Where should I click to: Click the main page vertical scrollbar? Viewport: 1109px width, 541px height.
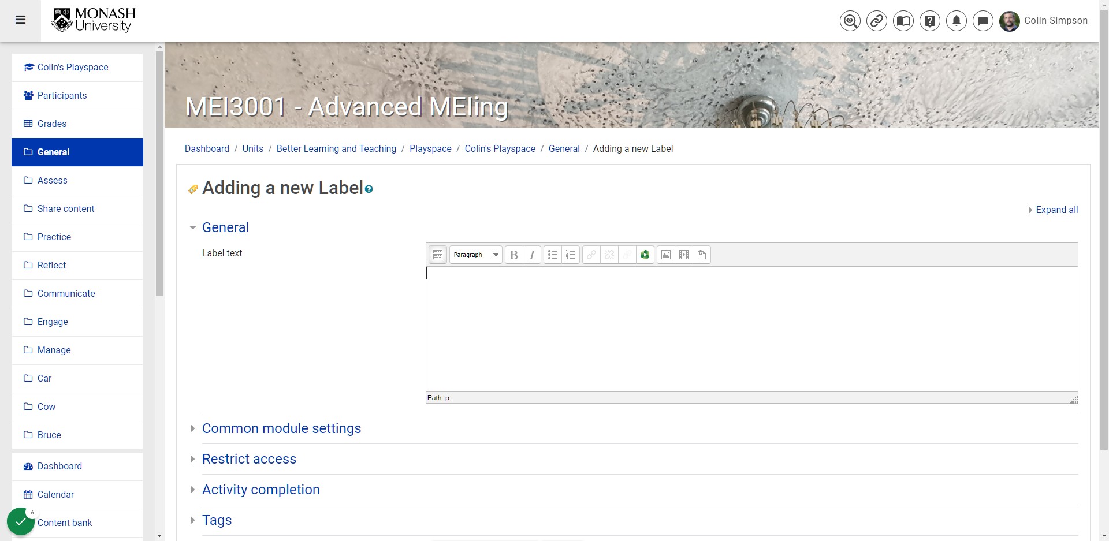(x=1104, y=231)
